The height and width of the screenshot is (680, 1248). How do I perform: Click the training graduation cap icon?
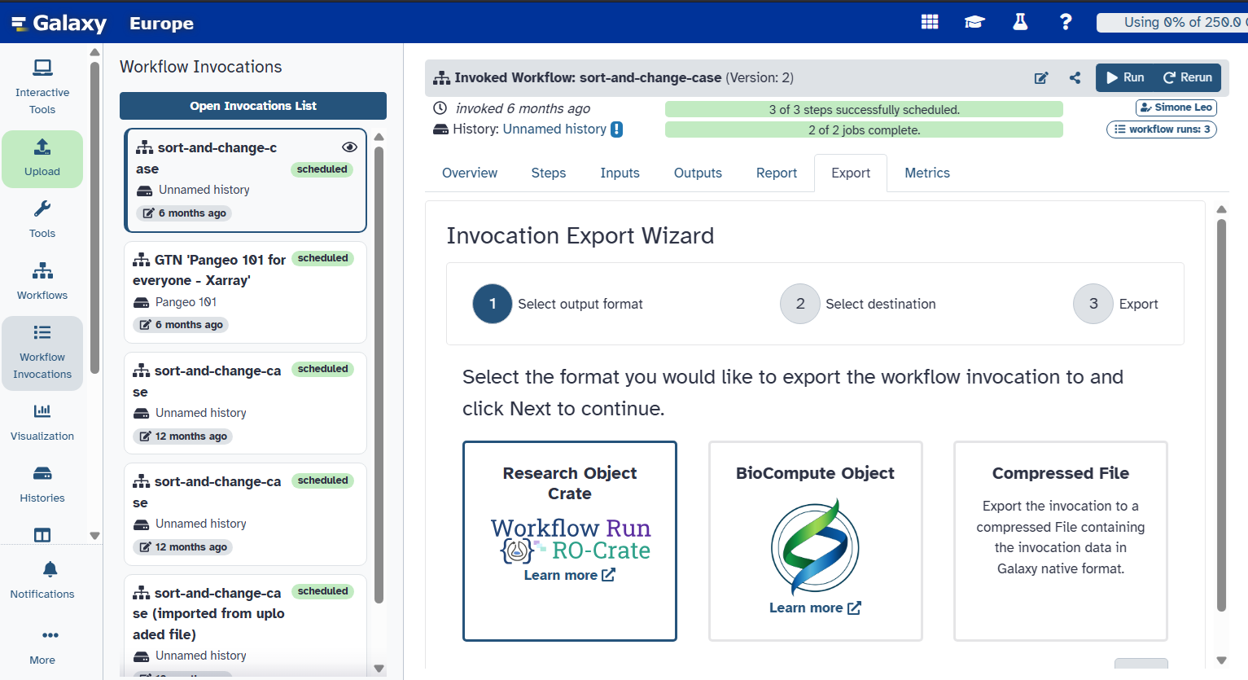click(x=974, y=22)
